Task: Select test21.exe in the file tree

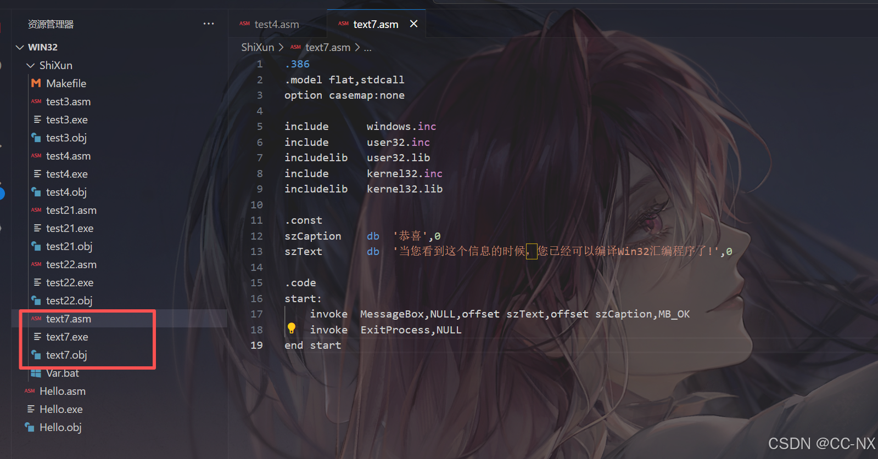Action: 70,228
